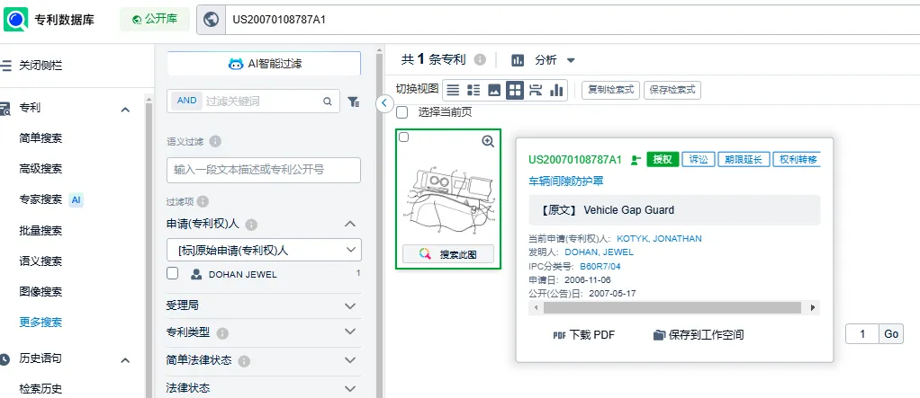The image size is (920, 398).
Task: Open the 分析 dropdown menu
Action: click(x=554, y=59)
